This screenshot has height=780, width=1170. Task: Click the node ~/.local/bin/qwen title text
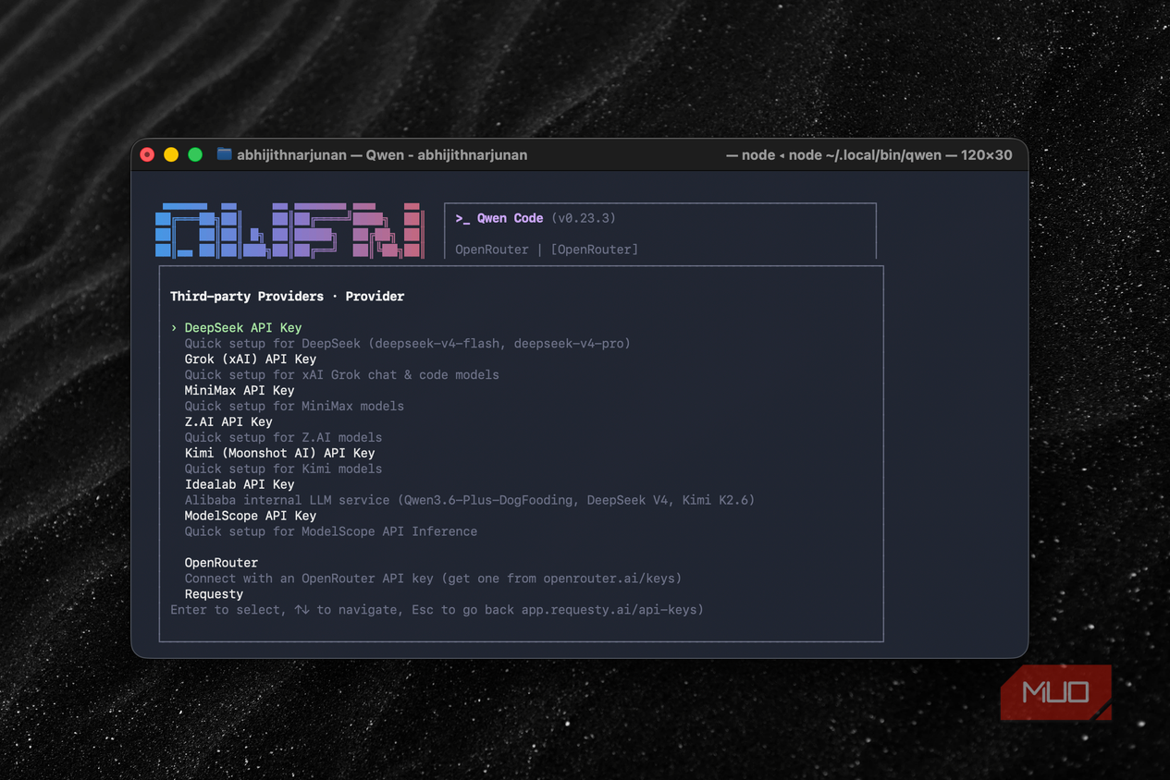pos(869,154)
